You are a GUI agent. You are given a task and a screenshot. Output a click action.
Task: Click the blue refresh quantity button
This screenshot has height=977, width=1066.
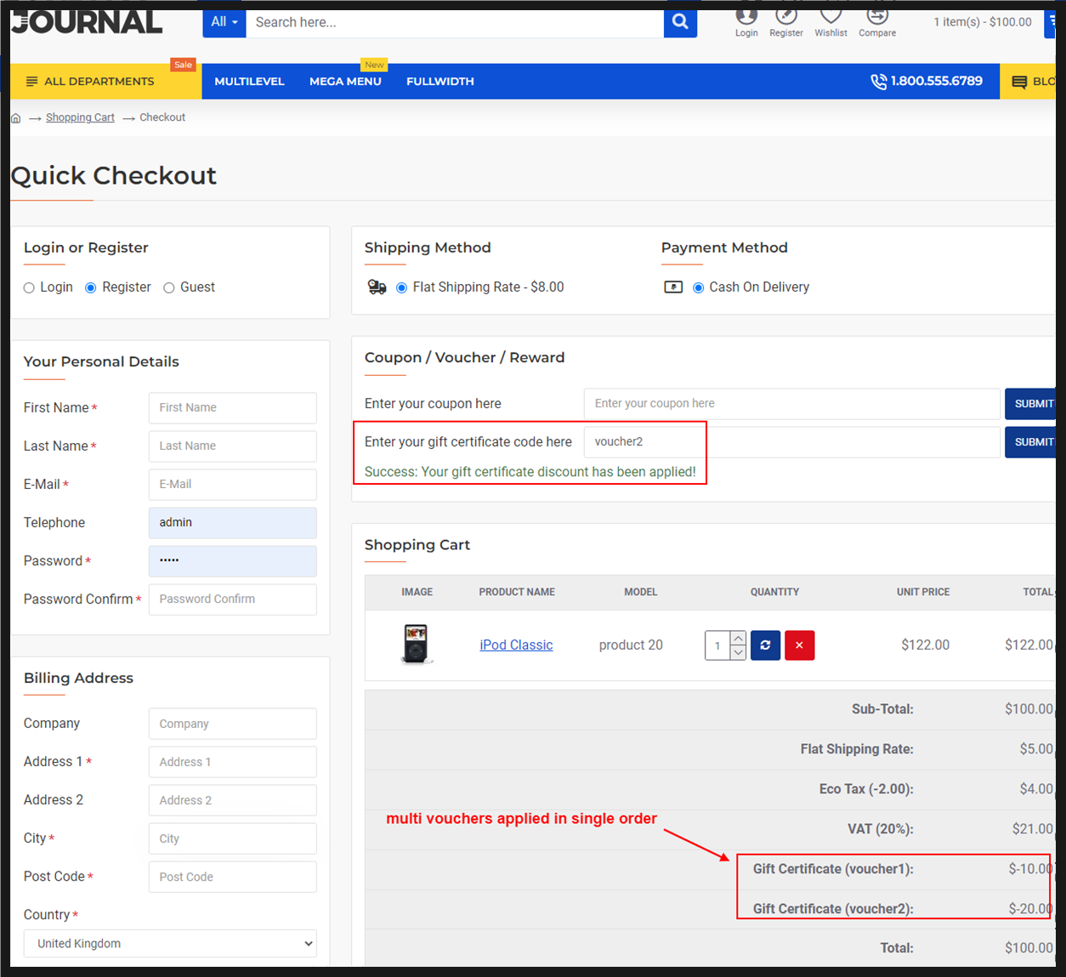point(765,645)
